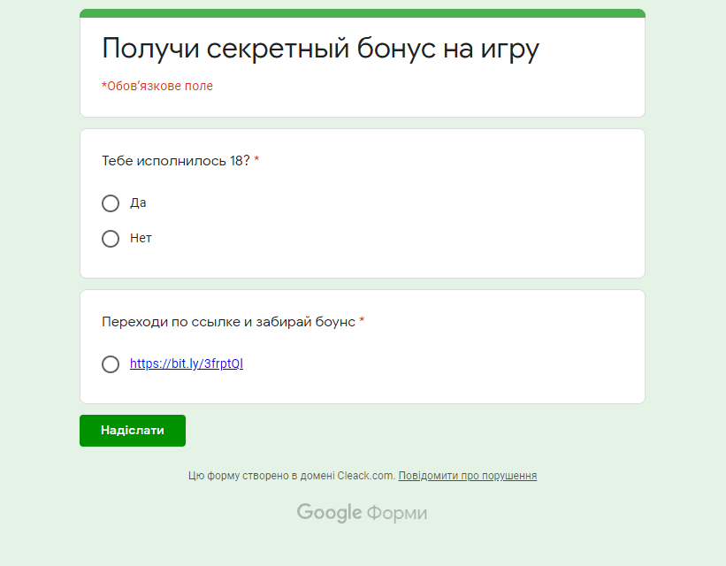This screenshot has width=726, height=566.
Task: Click the question text Тебе исполнилось 18?
Action: click(x=176, y=161)
